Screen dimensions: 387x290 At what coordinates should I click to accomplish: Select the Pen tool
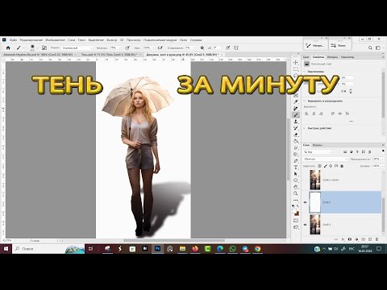tap(296, 161)
